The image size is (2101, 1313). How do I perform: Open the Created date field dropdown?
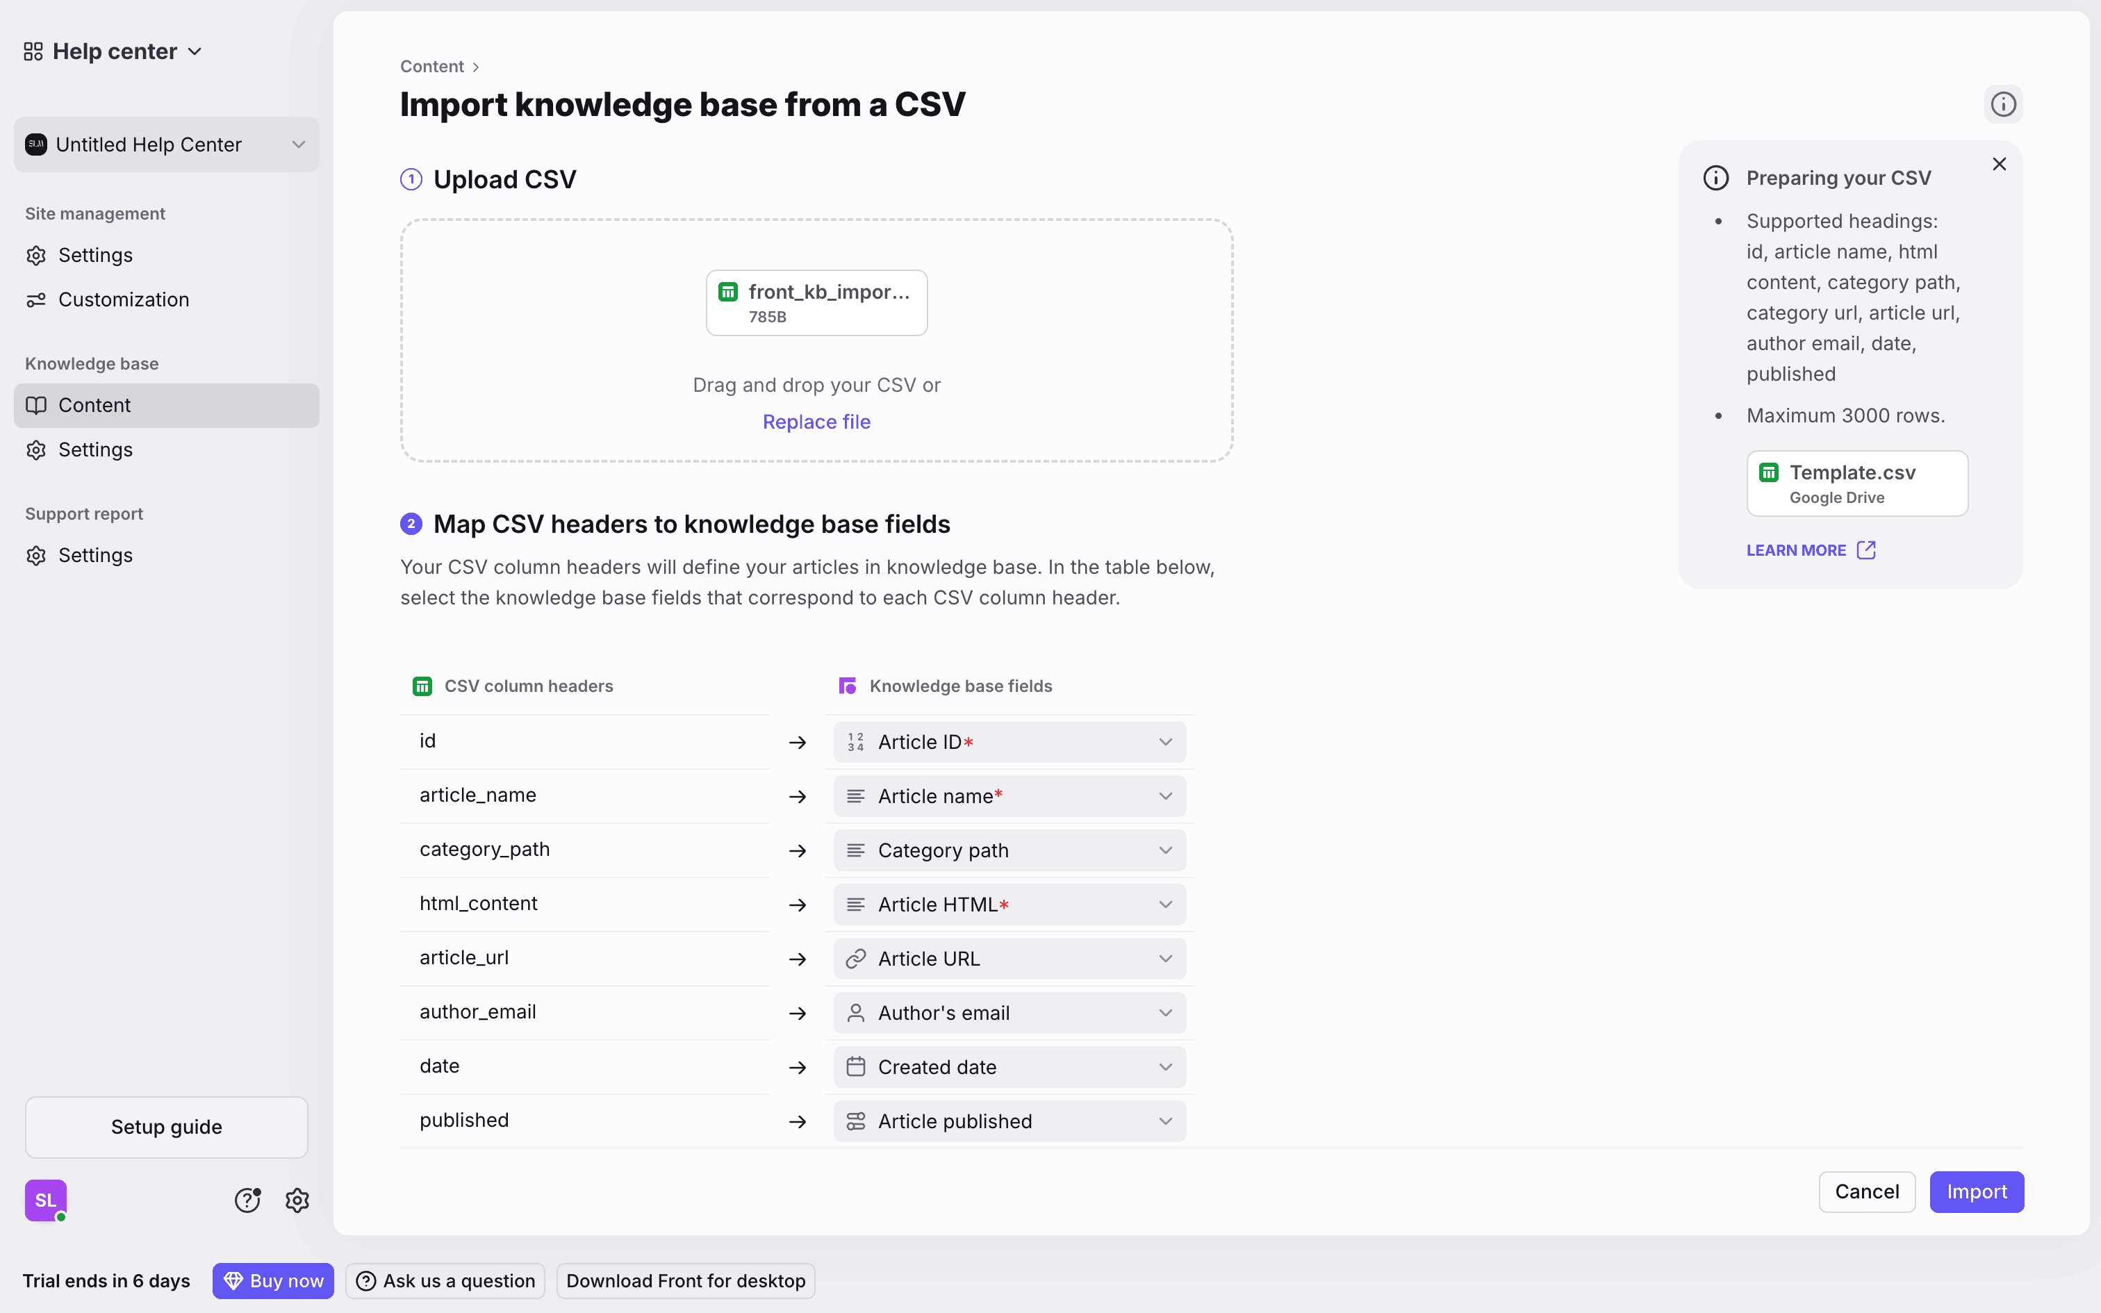1009,1067
